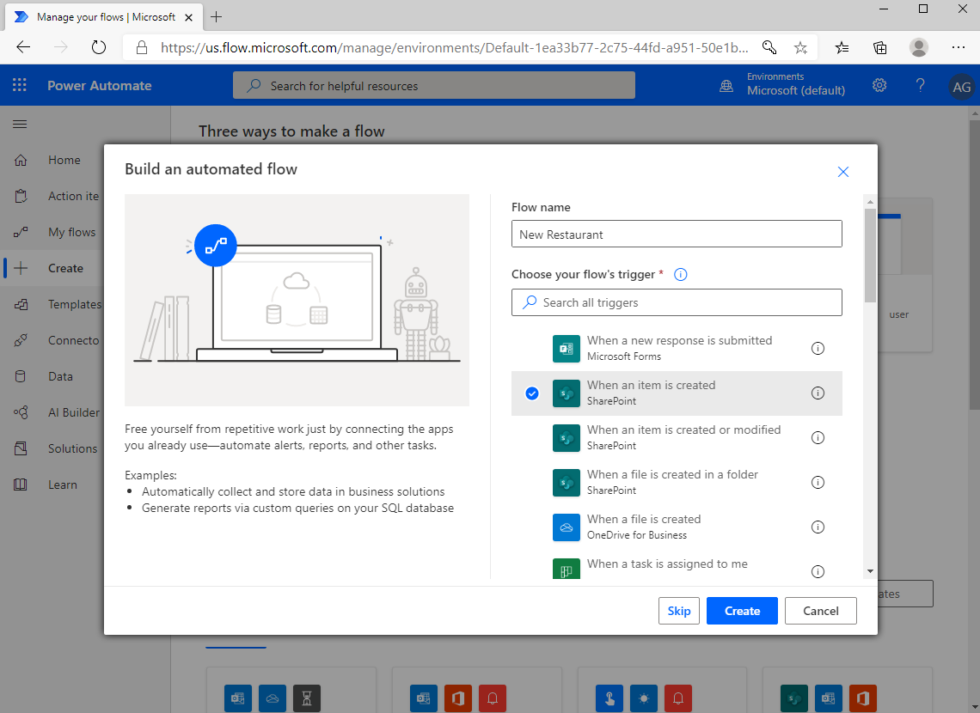980x713 pixels.
Task: Click the browser Back arrow
Action: [x=23, y=47]
